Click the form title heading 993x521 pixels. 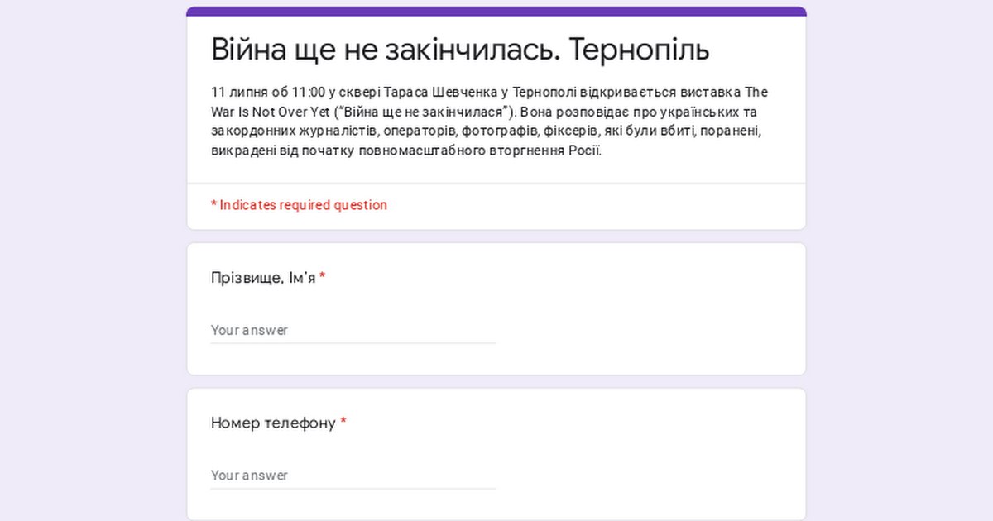pos(460,50)
